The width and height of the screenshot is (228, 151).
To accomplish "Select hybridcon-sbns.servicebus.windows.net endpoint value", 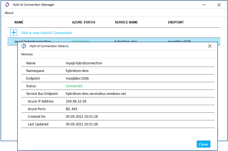I will click(x=96, y=94).
